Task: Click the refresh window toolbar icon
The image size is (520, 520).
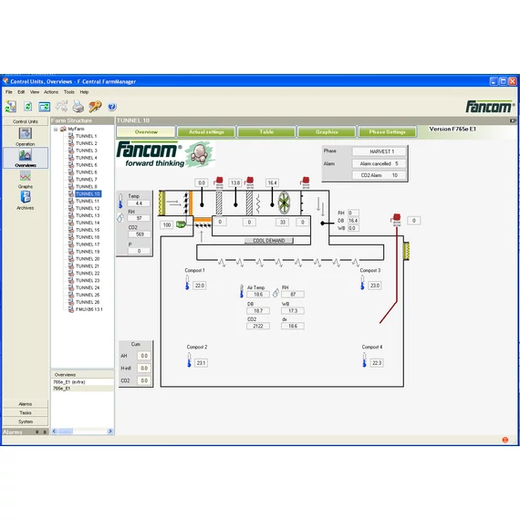Action: tap(44, 107)
